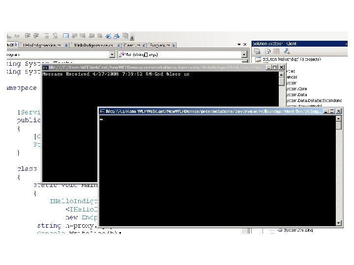Click the 'Message Received' line in Client console

(x=116, y=74)
